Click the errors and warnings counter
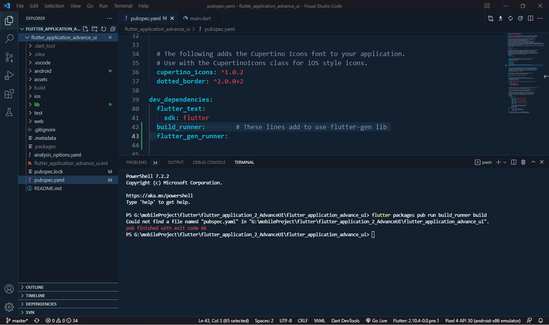 click(x=62, y=321)
